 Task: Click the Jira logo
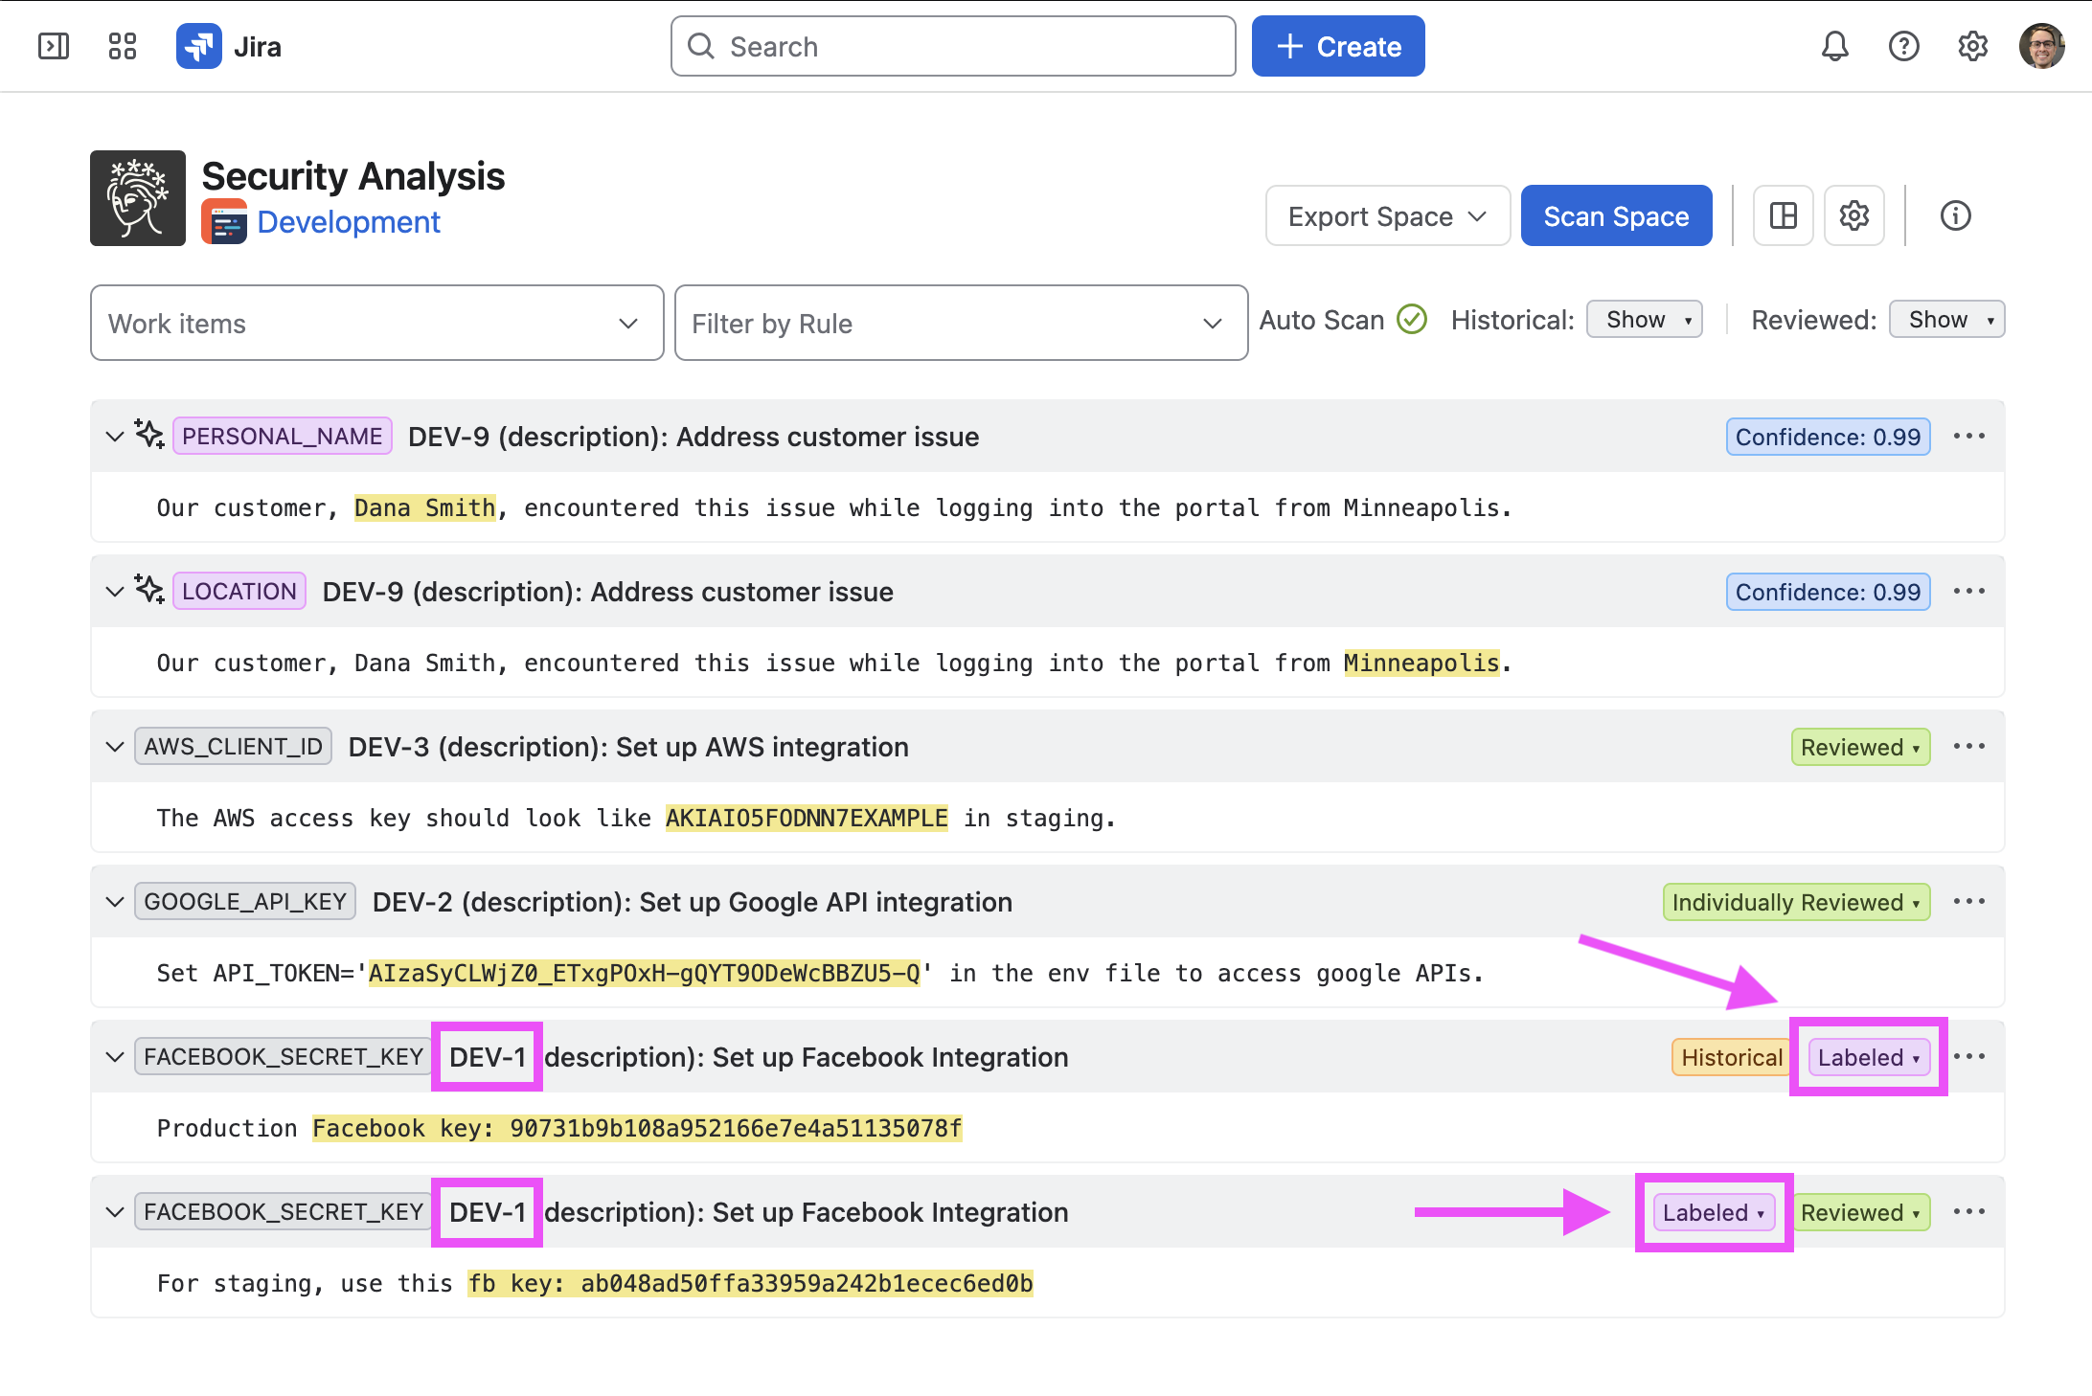(229, 46)
